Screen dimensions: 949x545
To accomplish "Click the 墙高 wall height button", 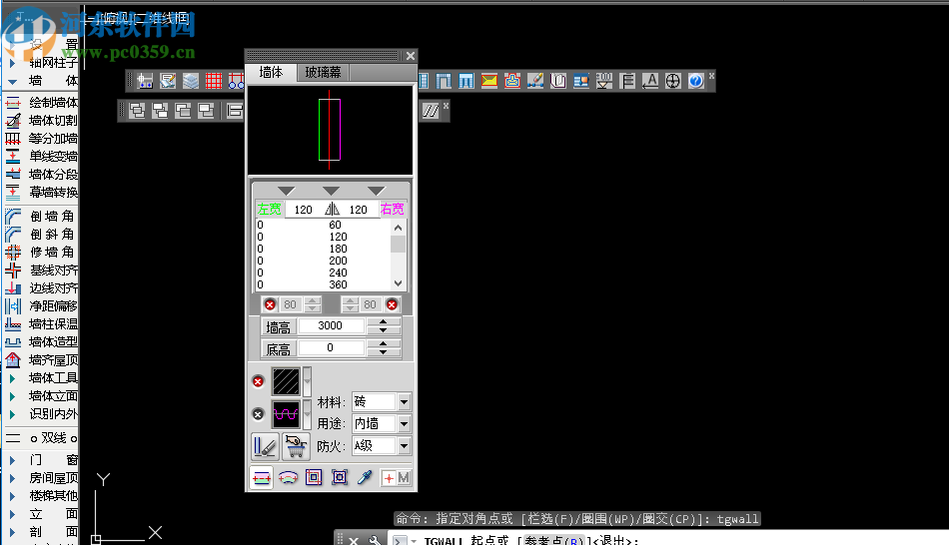I will [x=277, y=326].
